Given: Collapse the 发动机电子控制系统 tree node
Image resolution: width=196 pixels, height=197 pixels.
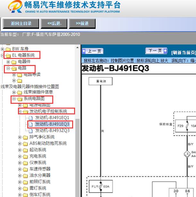Looking at the screenshot, I should click(20, 111).
